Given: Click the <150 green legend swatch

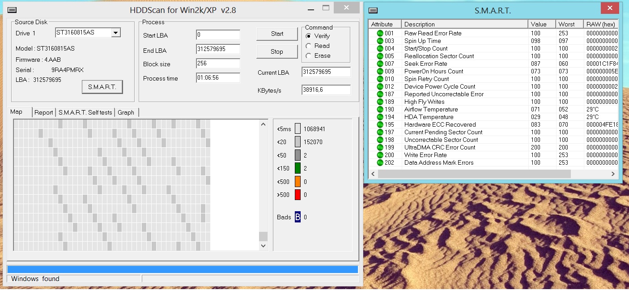Looking at the screenshot, I should [x=297, y=168].
